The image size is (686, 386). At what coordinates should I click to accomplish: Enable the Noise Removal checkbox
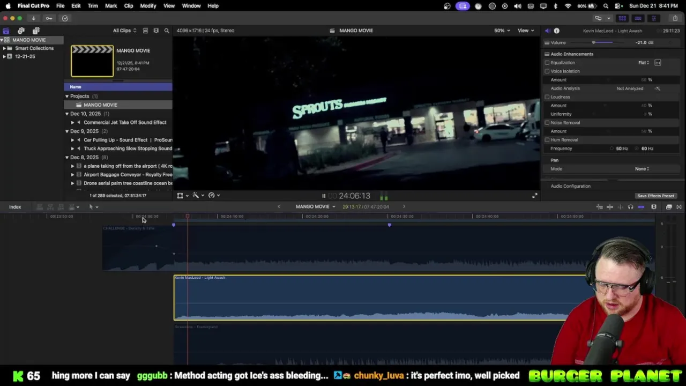[547, 123]
